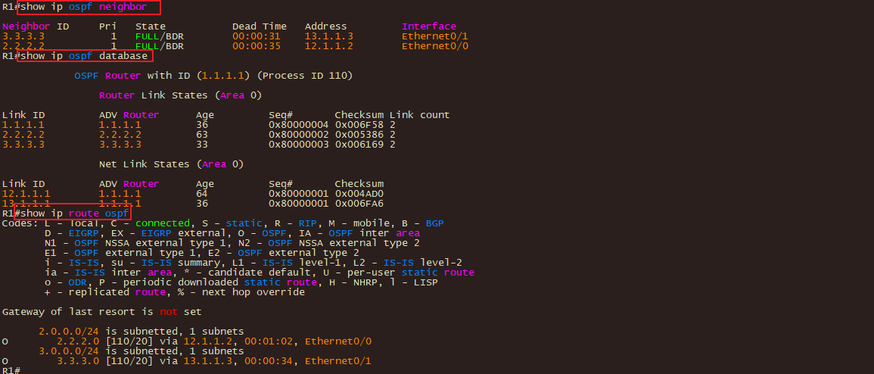Click neighbor ID 3.3.3.3 in neighbor table
Viewport: 874px width, 374px height.
pyautogui.click(x=23, y=36)
